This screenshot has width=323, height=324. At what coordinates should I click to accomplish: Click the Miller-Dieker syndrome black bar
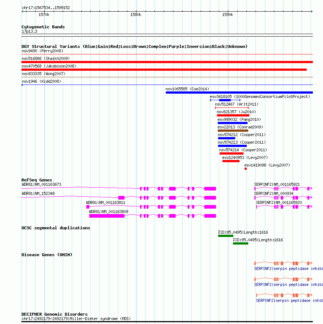click(167, 322)
